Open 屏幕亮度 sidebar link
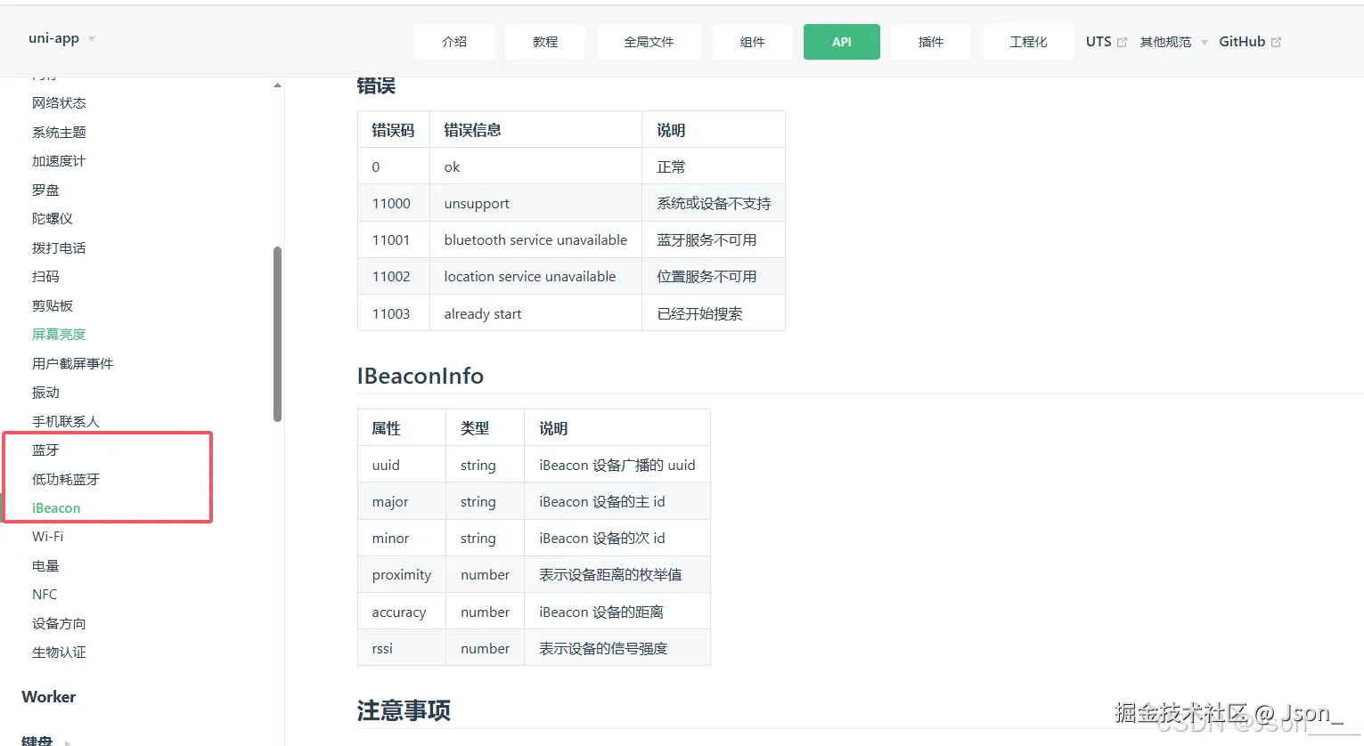 pyautogui.click(x=59, y=335)
